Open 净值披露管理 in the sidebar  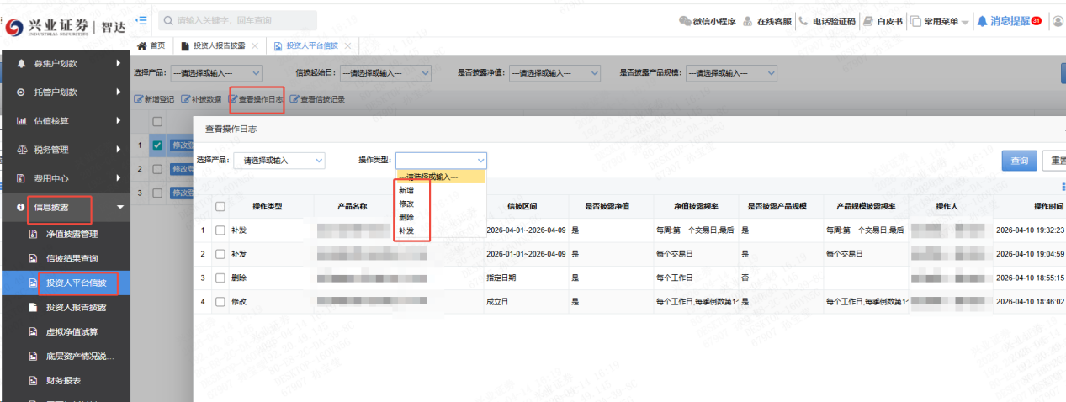point(72,234)
